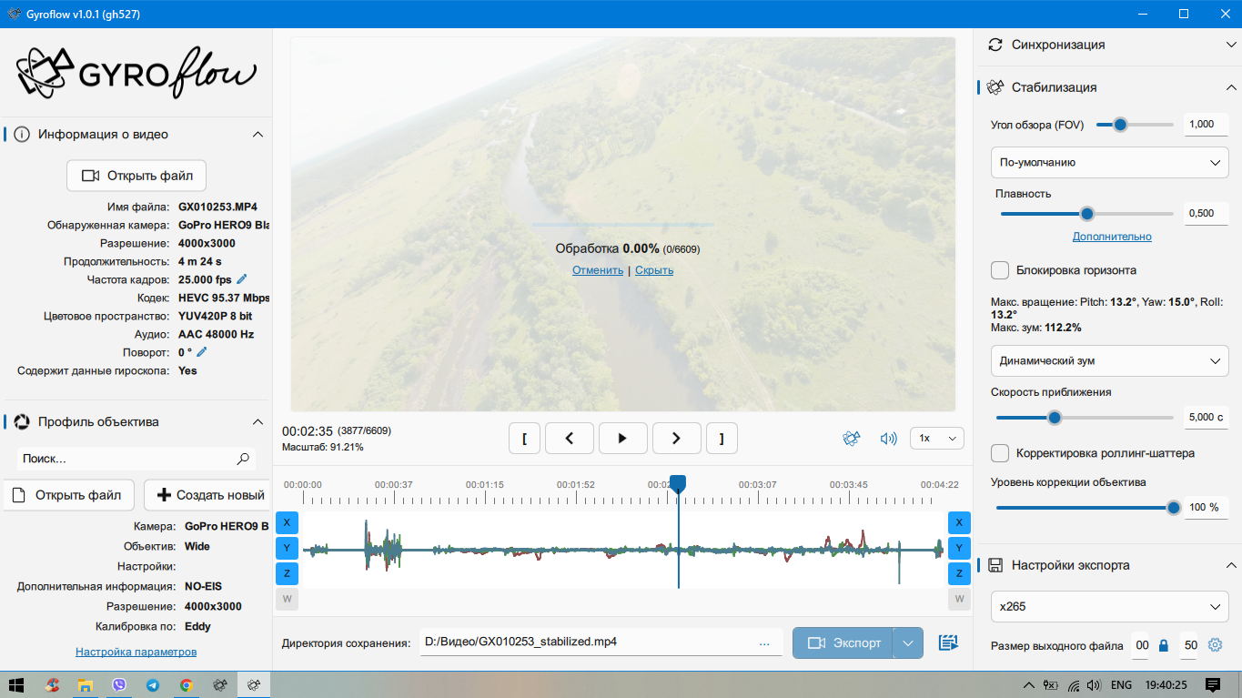
Task: Start export with the Экспорт button
Action: click(842, 642)
